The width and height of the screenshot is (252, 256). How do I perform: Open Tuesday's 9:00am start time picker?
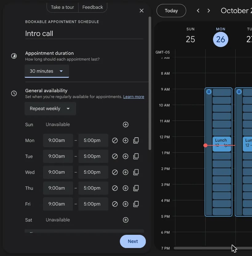[58, 156]
